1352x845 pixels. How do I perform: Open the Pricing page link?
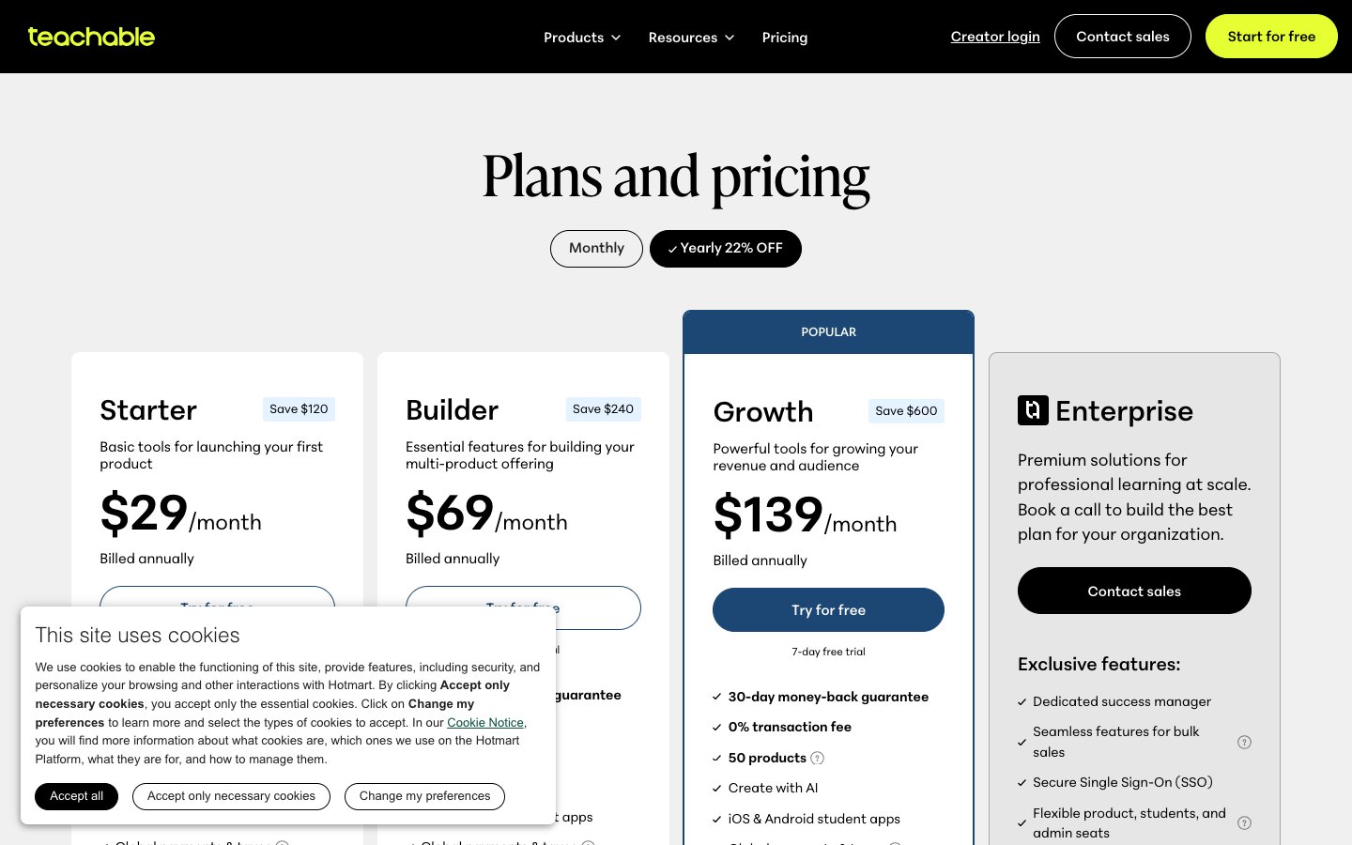[785, 38]
